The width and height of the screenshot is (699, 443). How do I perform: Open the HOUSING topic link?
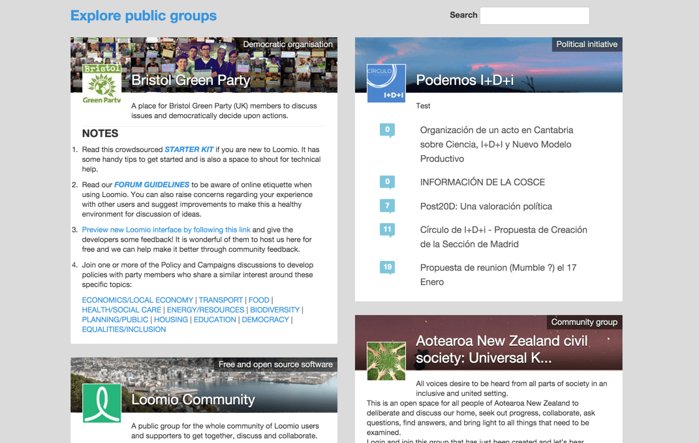pos(171,320)
